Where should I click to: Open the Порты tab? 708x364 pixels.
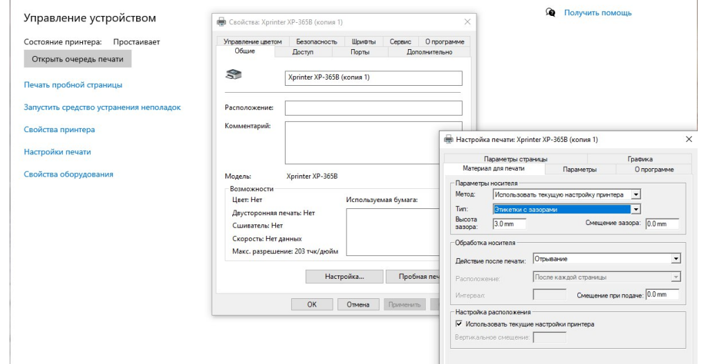360,52
